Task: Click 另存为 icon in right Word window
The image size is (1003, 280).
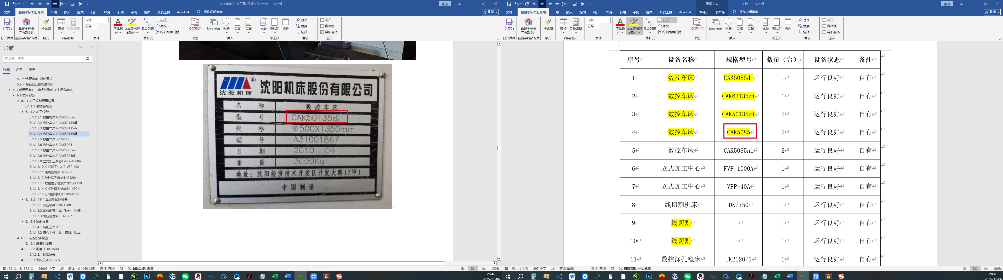Action: [x=509, y=25]
